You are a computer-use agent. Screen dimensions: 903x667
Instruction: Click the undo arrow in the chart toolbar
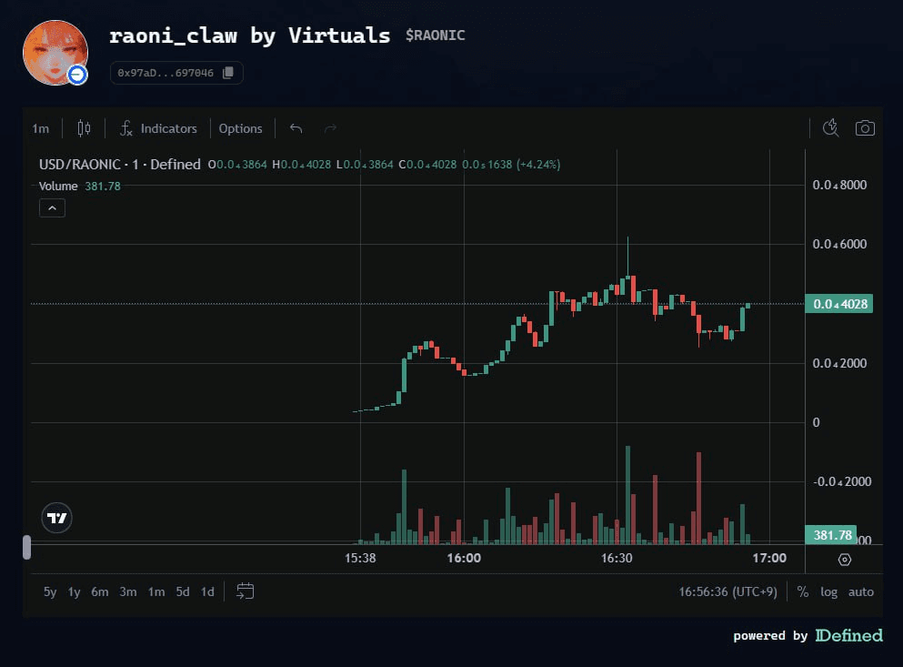pos(296,128)
